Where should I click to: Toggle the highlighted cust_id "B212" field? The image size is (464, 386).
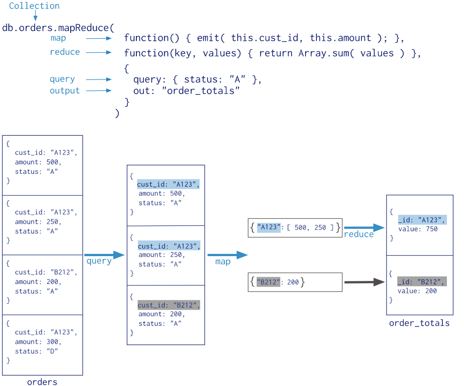pos(168,305)
